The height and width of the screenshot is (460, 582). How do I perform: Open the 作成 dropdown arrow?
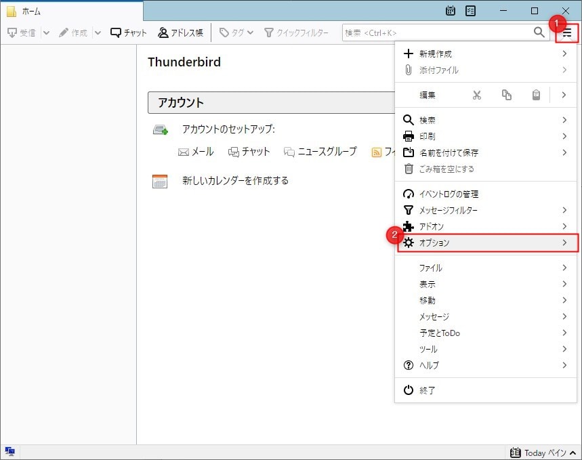coord(98,33)
